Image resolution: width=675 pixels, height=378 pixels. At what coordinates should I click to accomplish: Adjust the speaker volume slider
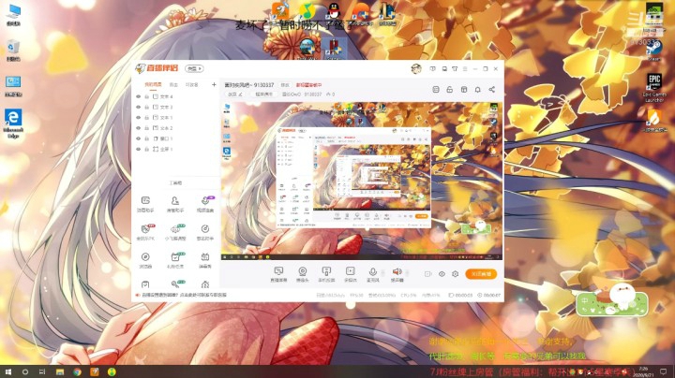(x=407, y=273)
